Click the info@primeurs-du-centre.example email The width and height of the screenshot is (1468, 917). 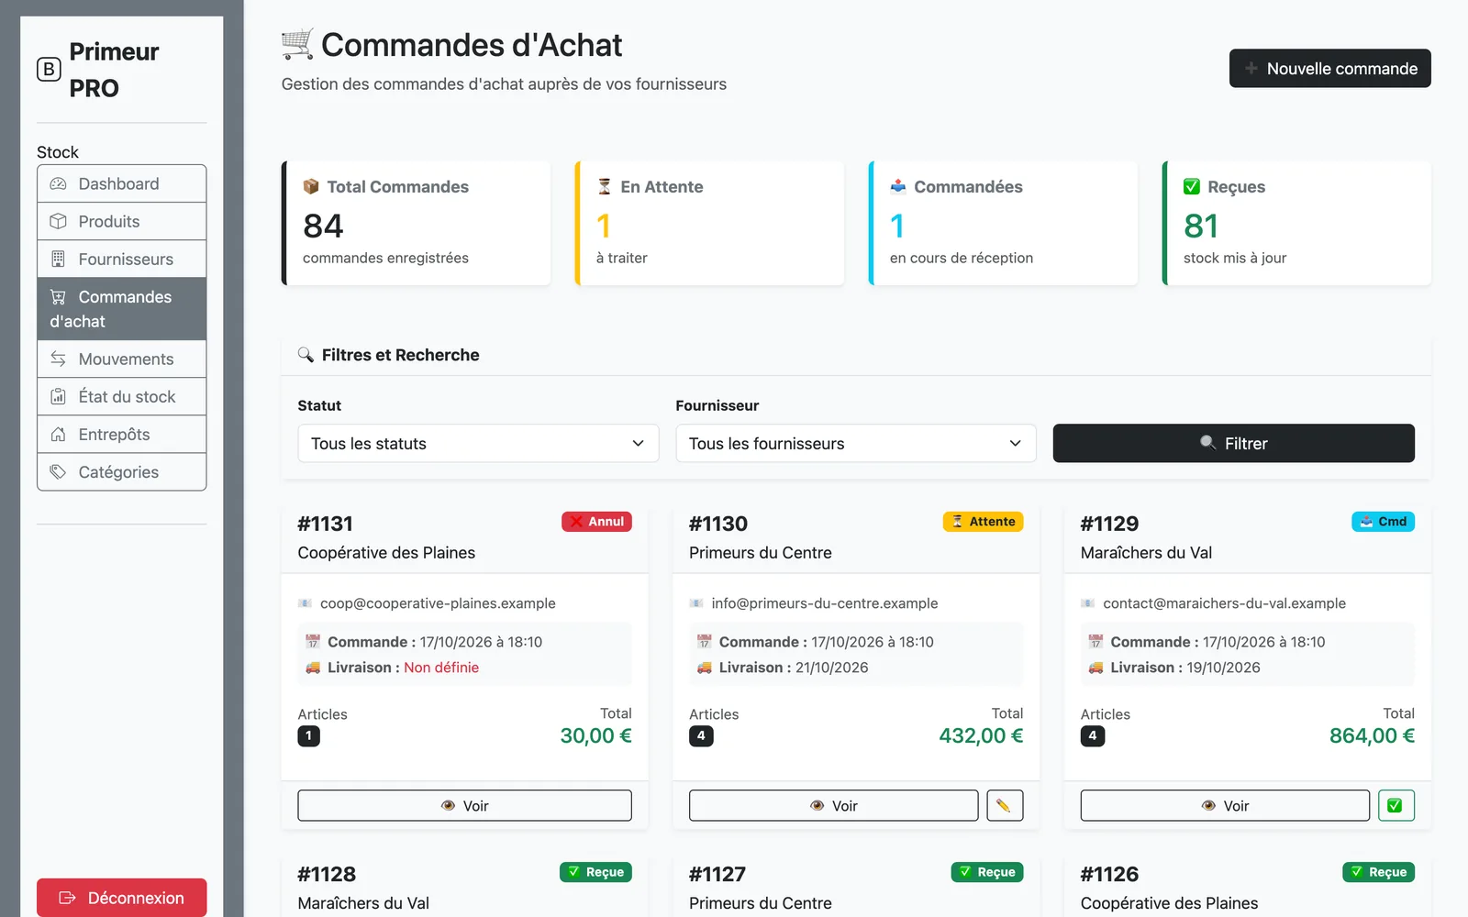[825, 603]
